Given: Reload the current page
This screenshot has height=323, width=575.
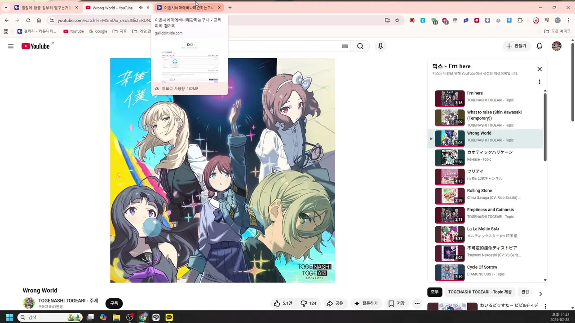Looking at the screenshot, I should (x=28, y=20).
